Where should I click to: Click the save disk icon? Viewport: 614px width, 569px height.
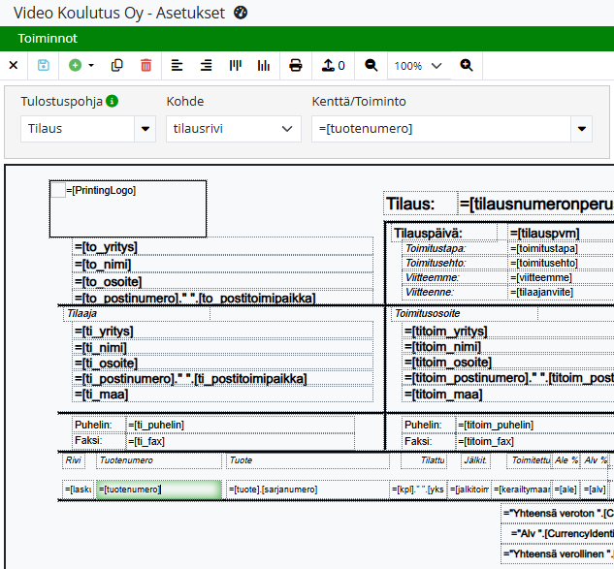[43, 66]
